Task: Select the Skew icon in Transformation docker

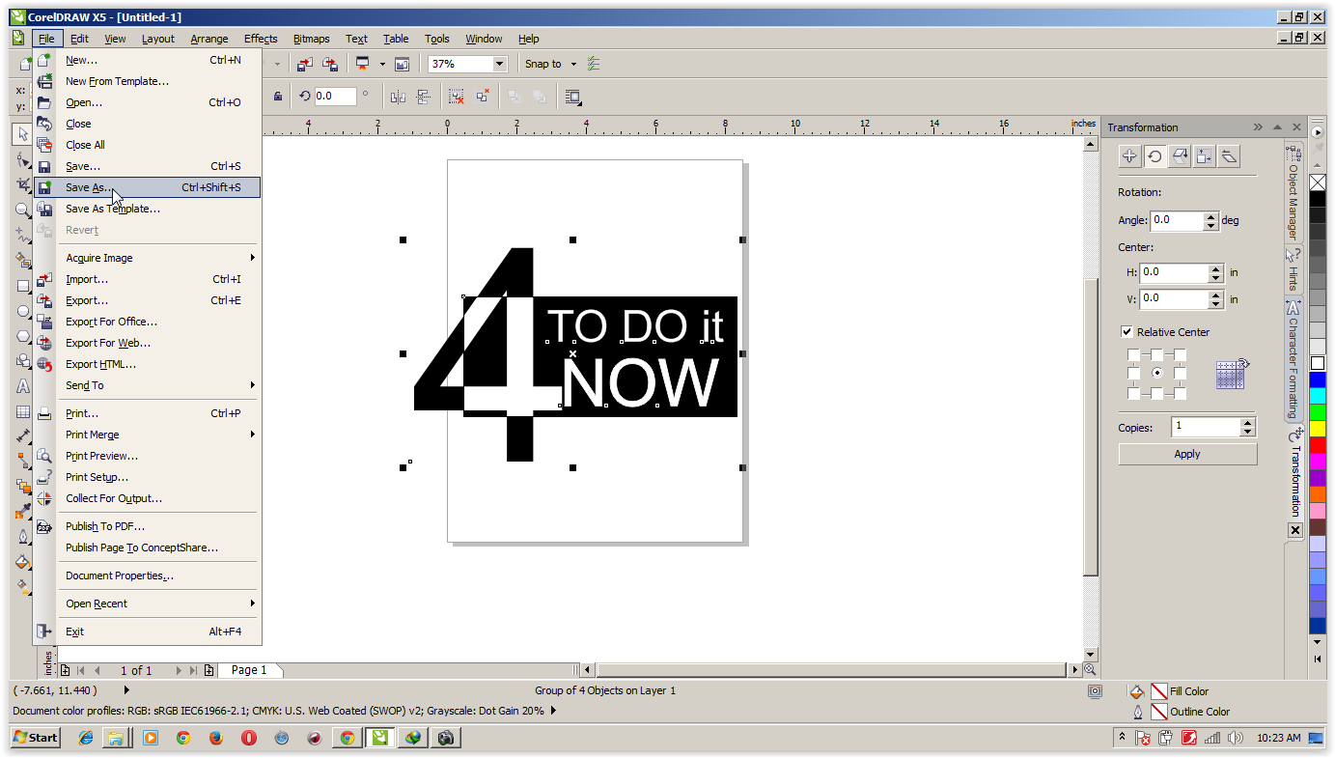Action: [1228, 155]
